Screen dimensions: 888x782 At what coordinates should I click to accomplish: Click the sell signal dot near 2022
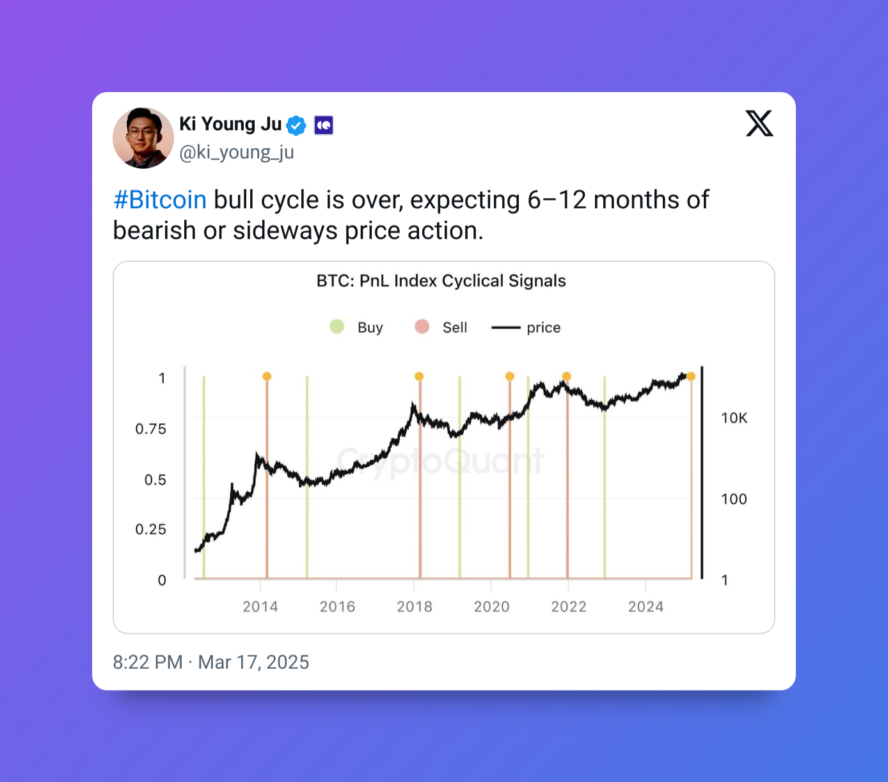pos(566,377)
